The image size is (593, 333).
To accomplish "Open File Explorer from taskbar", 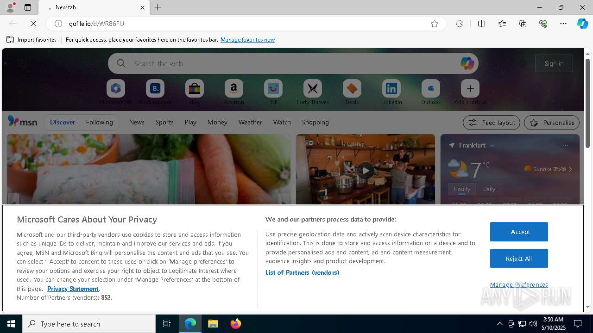I will (213, 324).
